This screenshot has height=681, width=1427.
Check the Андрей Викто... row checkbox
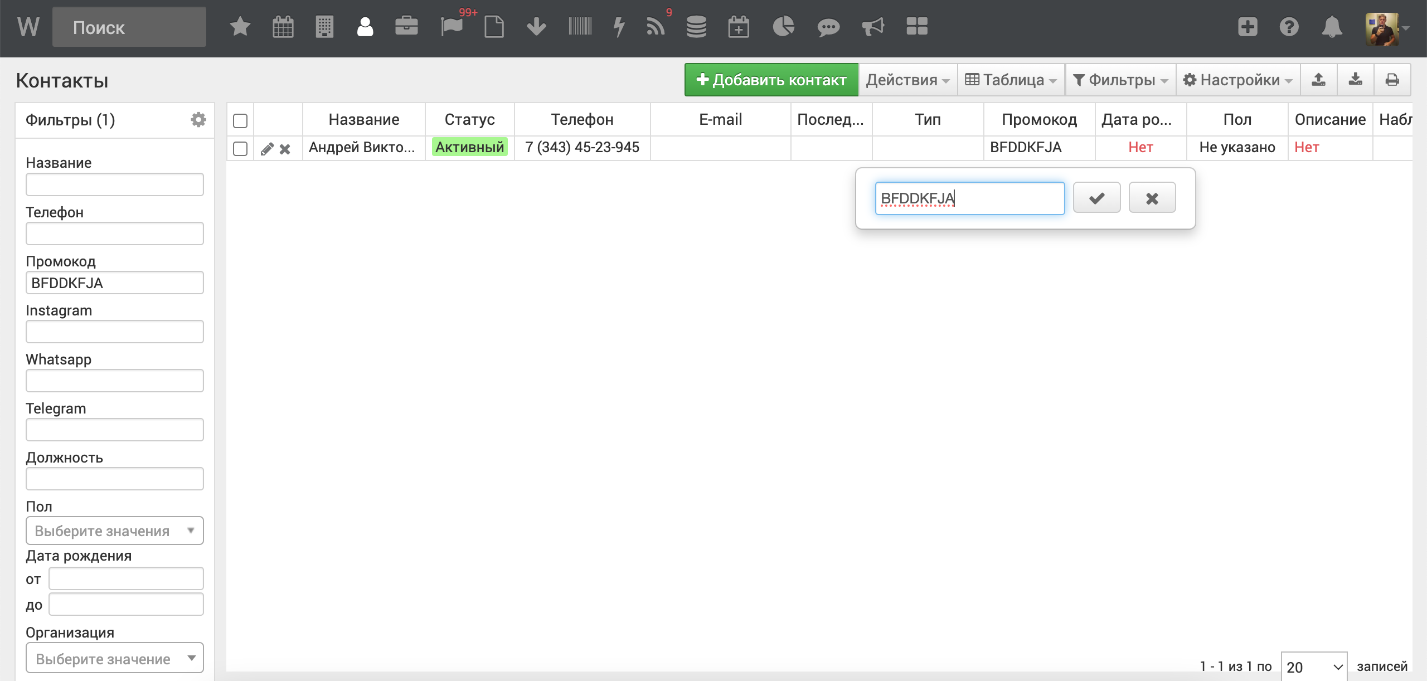point(240,149)
